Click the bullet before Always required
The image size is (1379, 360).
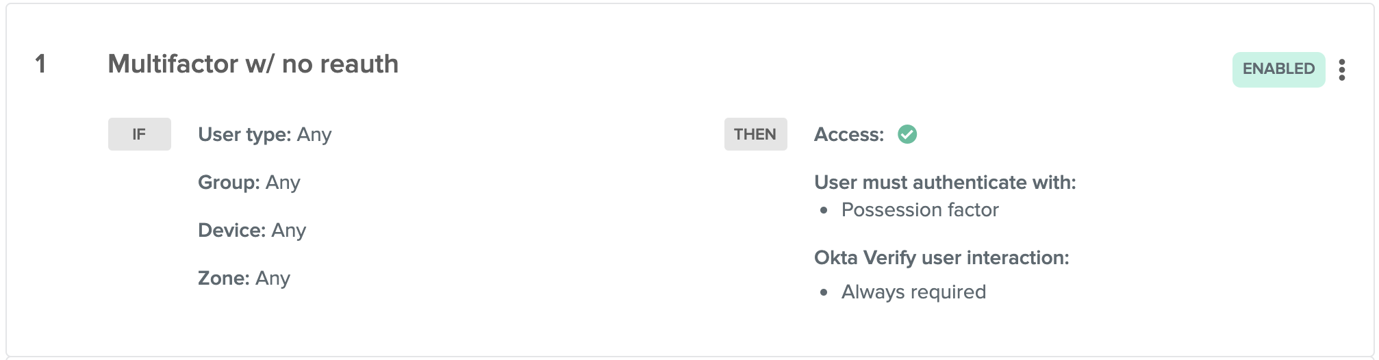pos(824,292)
